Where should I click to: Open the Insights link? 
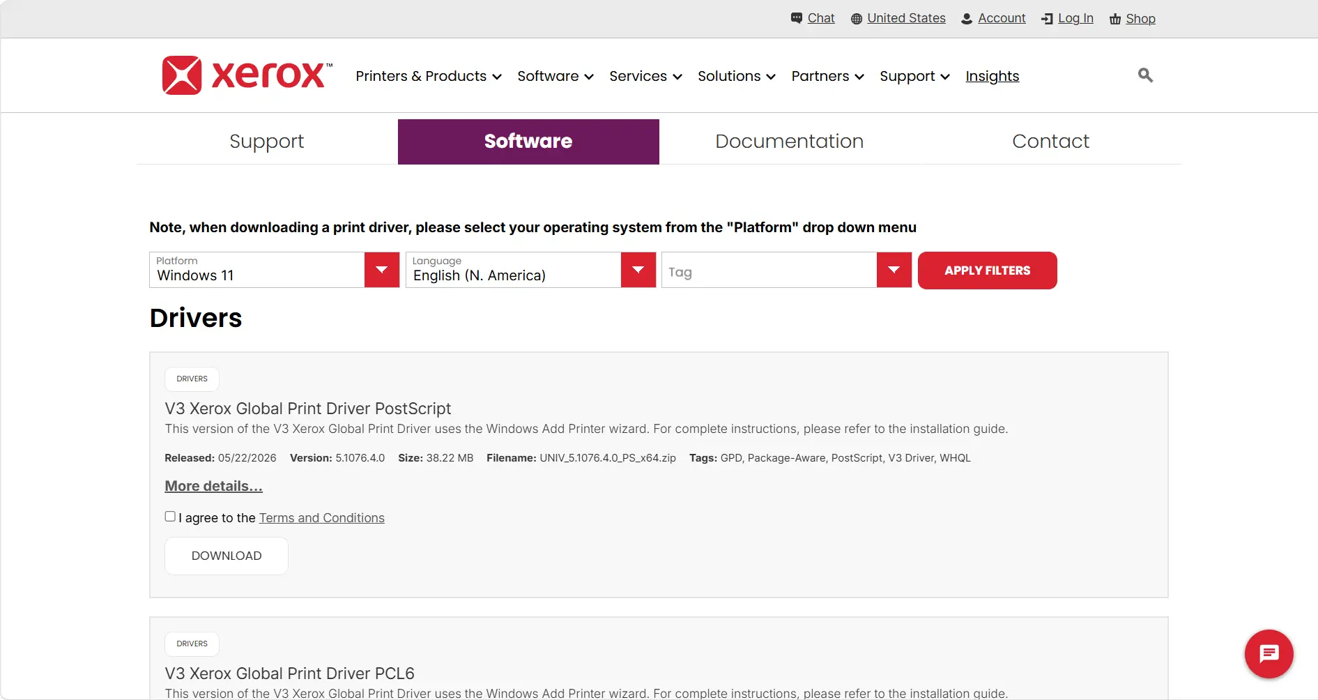(x=993, y=76)
